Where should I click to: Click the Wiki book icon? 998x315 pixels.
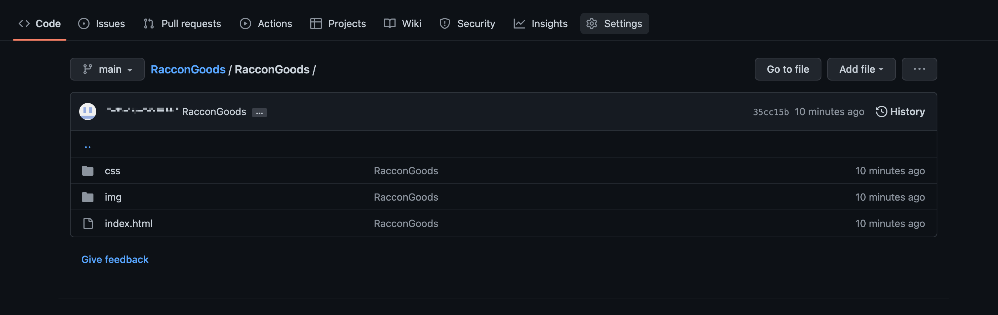[390, 24]
